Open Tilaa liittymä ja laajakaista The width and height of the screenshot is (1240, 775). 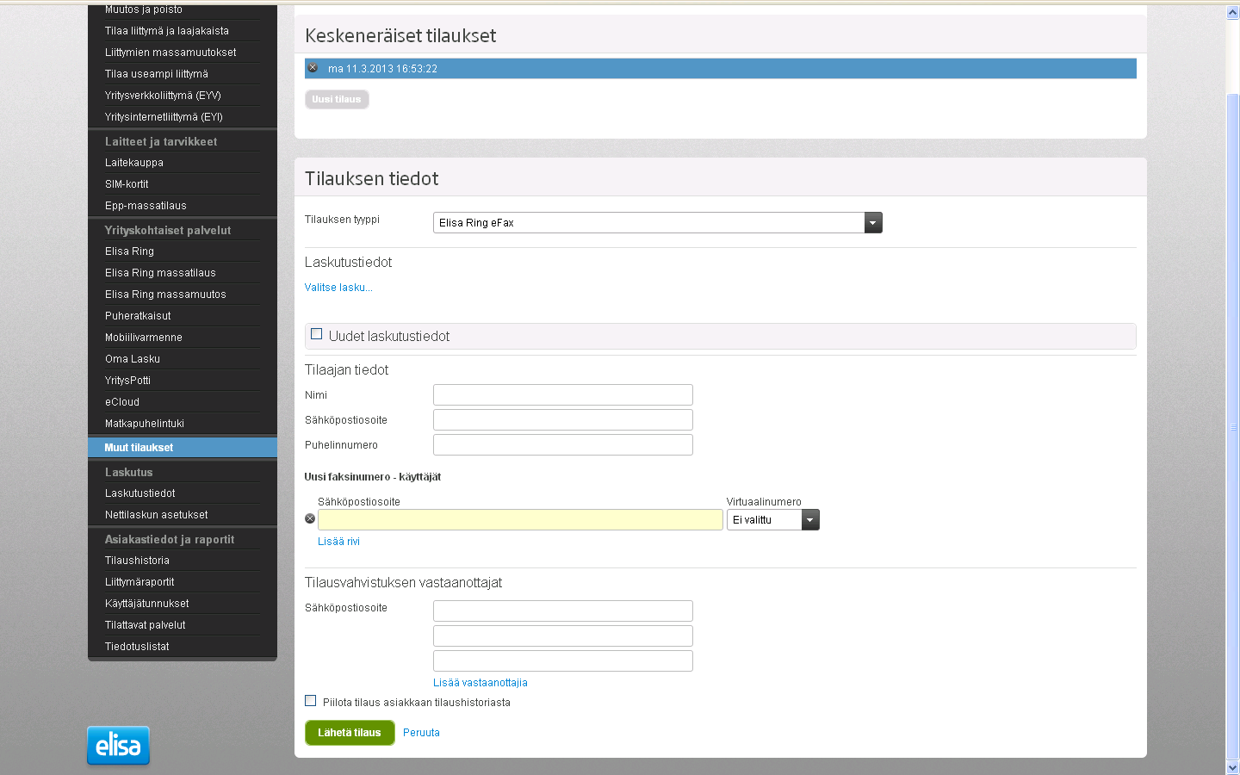[x=167, y=31]
